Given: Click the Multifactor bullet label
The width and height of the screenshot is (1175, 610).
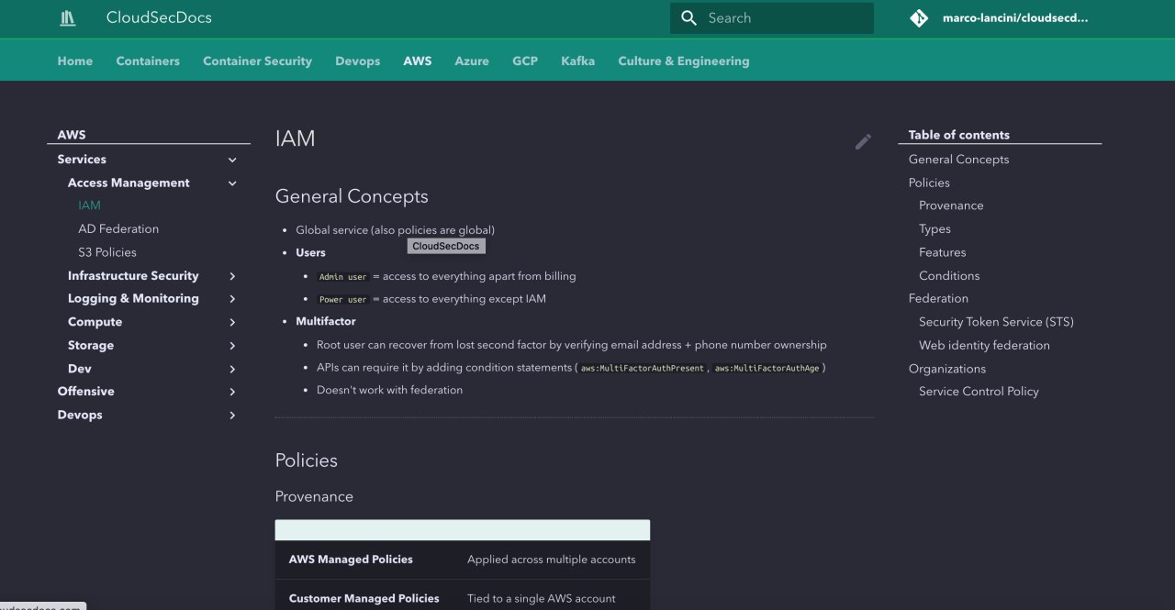Looking at the screenshot, I should coord(326,321).
